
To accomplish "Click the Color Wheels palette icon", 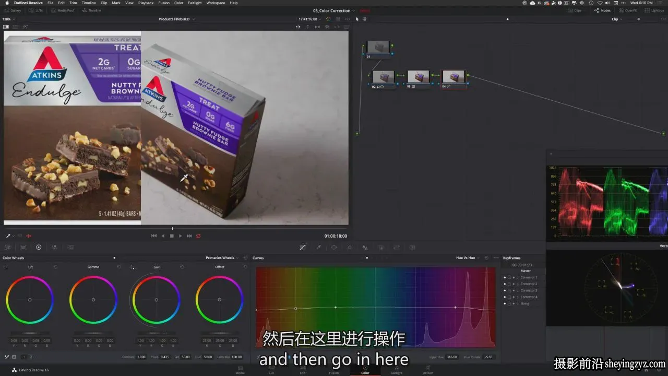I will click(39, 247).
